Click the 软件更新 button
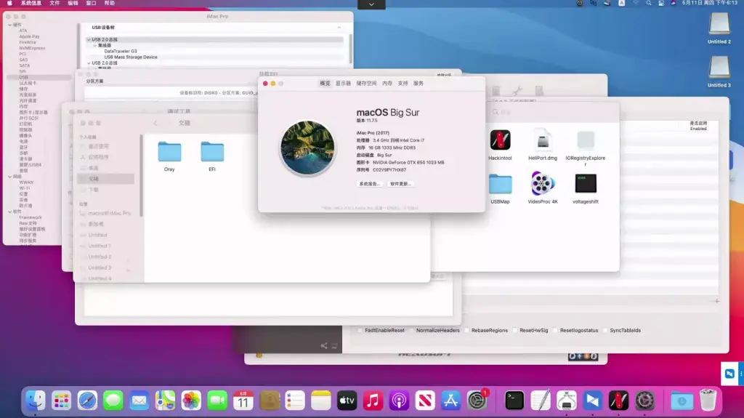 pyautogui.click(x=400, y=184)
